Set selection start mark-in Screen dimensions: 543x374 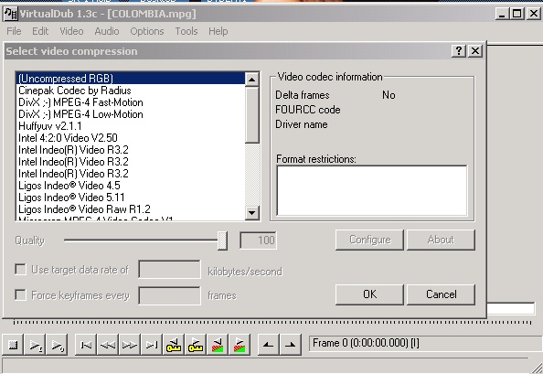coord(269,345)
